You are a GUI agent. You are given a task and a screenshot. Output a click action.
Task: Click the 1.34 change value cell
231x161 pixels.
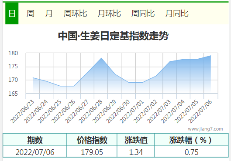[x=136, y=152]
